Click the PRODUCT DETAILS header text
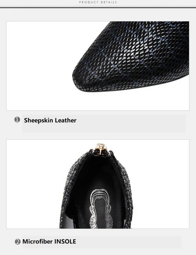 tap(98, 2)
